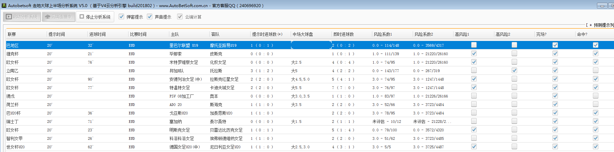The height and width of the screenshot is (152, 614).
Task: Click the 提示时间 column header
Action: (56, 34)
